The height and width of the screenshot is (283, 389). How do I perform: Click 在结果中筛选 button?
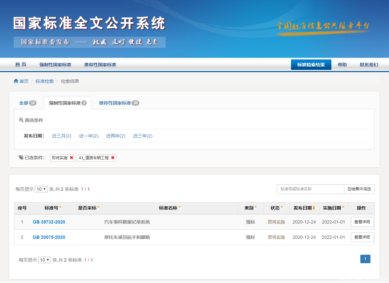tap(359, 189)
